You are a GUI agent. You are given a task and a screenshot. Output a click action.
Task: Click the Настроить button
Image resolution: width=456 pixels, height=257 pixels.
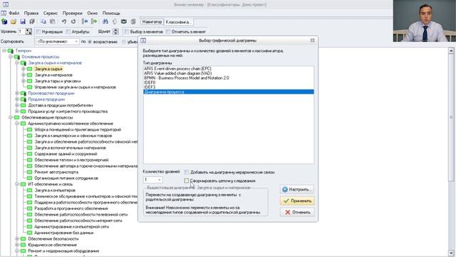click(297, 189)
